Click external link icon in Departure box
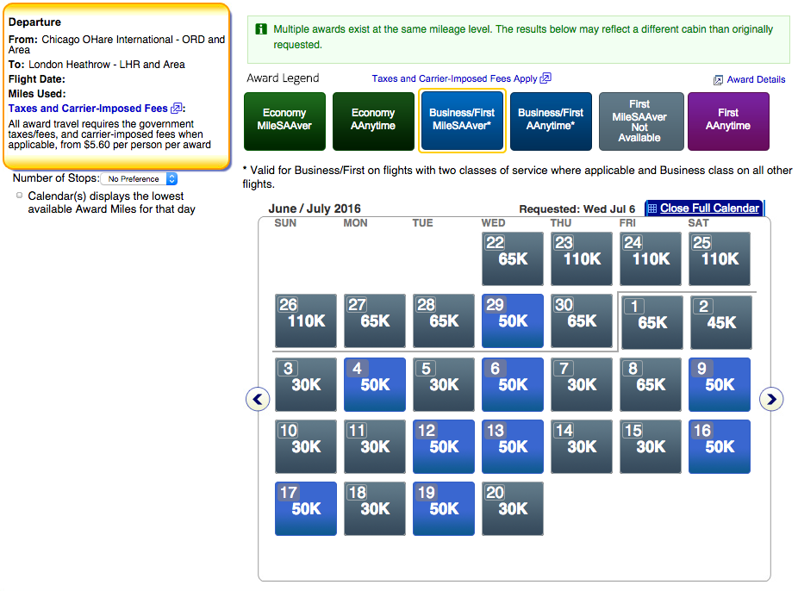798x591 pixels. pyautogui.click(x=177, y=108)
